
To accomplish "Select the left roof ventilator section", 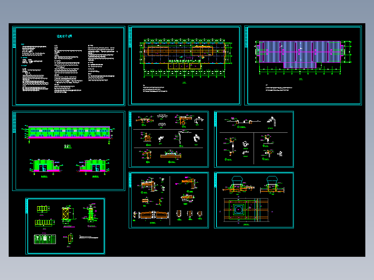I will point(239,185).
